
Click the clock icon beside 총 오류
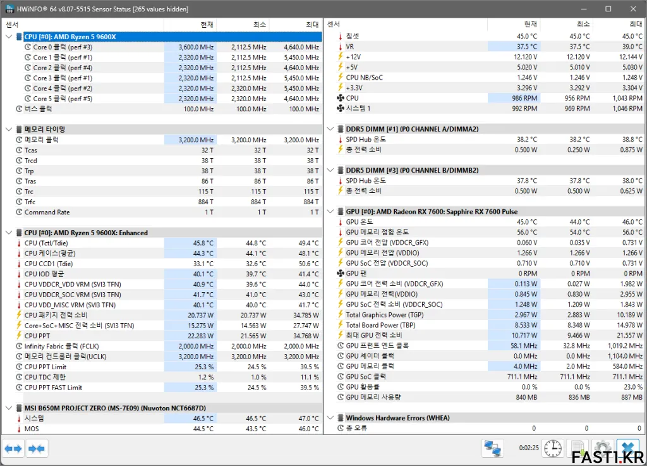(341, 428)
